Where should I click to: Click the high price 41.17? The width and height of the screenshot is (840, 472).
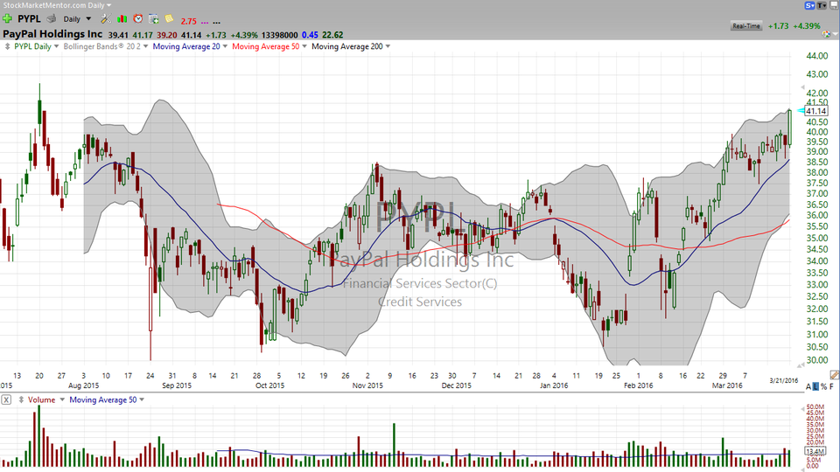point(143,35)
